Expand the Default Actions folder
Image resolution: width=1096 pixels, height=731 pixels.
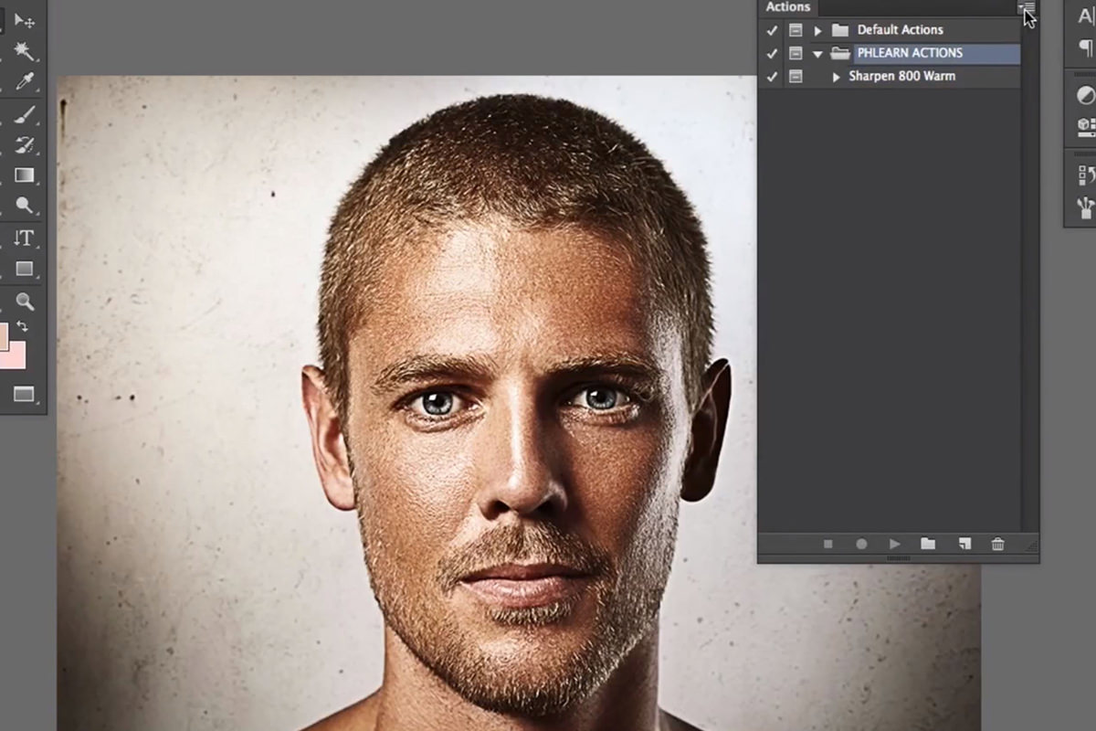click(818, 30)
